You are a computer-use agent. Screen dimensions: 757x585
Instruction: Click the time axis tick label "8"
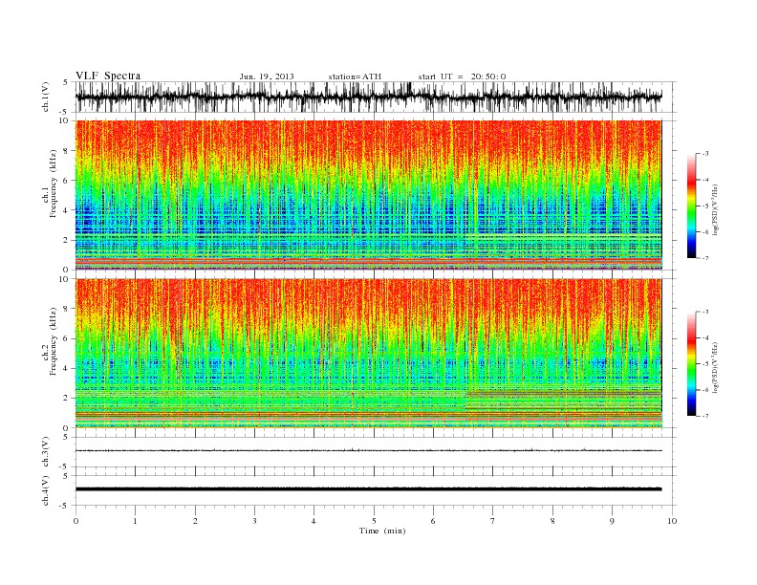552,521
